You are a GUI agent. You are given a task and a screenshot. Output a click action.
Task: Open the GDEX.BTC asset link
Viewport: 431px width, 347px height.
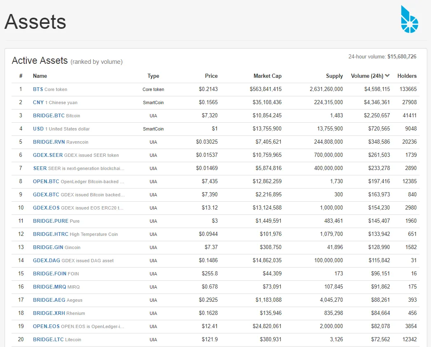pos(46,195)
